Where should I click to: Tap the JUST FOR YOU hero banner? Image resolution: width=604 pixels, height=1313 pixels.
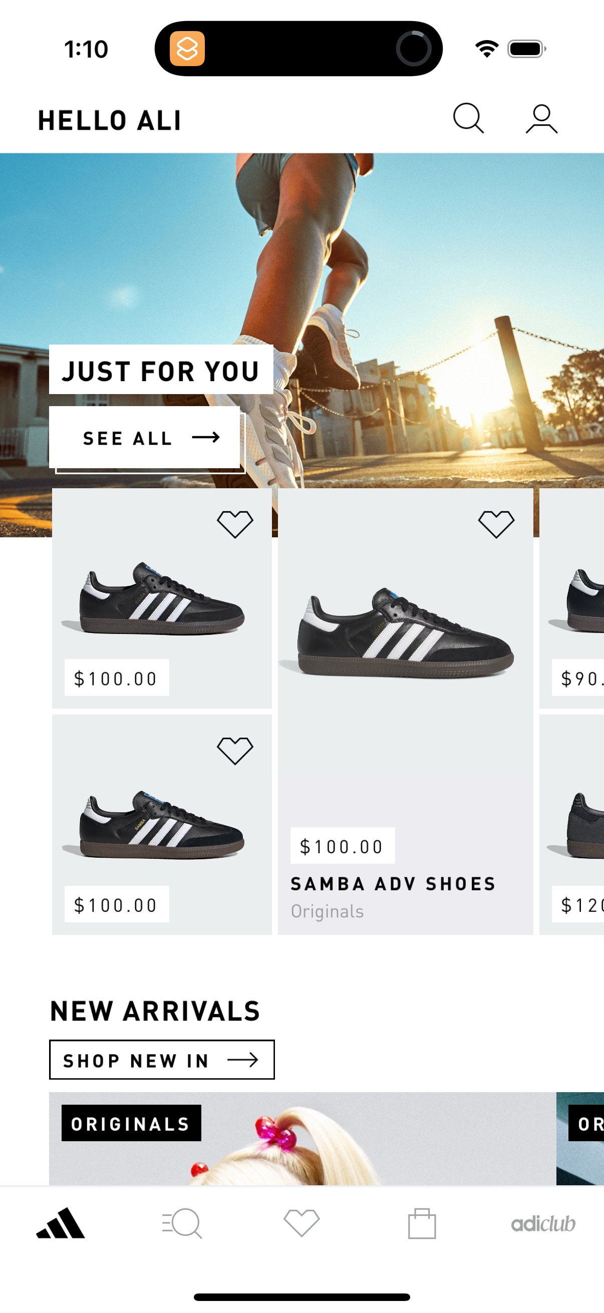(x=161, y=371)
